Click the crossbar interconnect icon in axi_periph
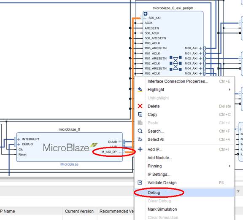 (175, 64)
